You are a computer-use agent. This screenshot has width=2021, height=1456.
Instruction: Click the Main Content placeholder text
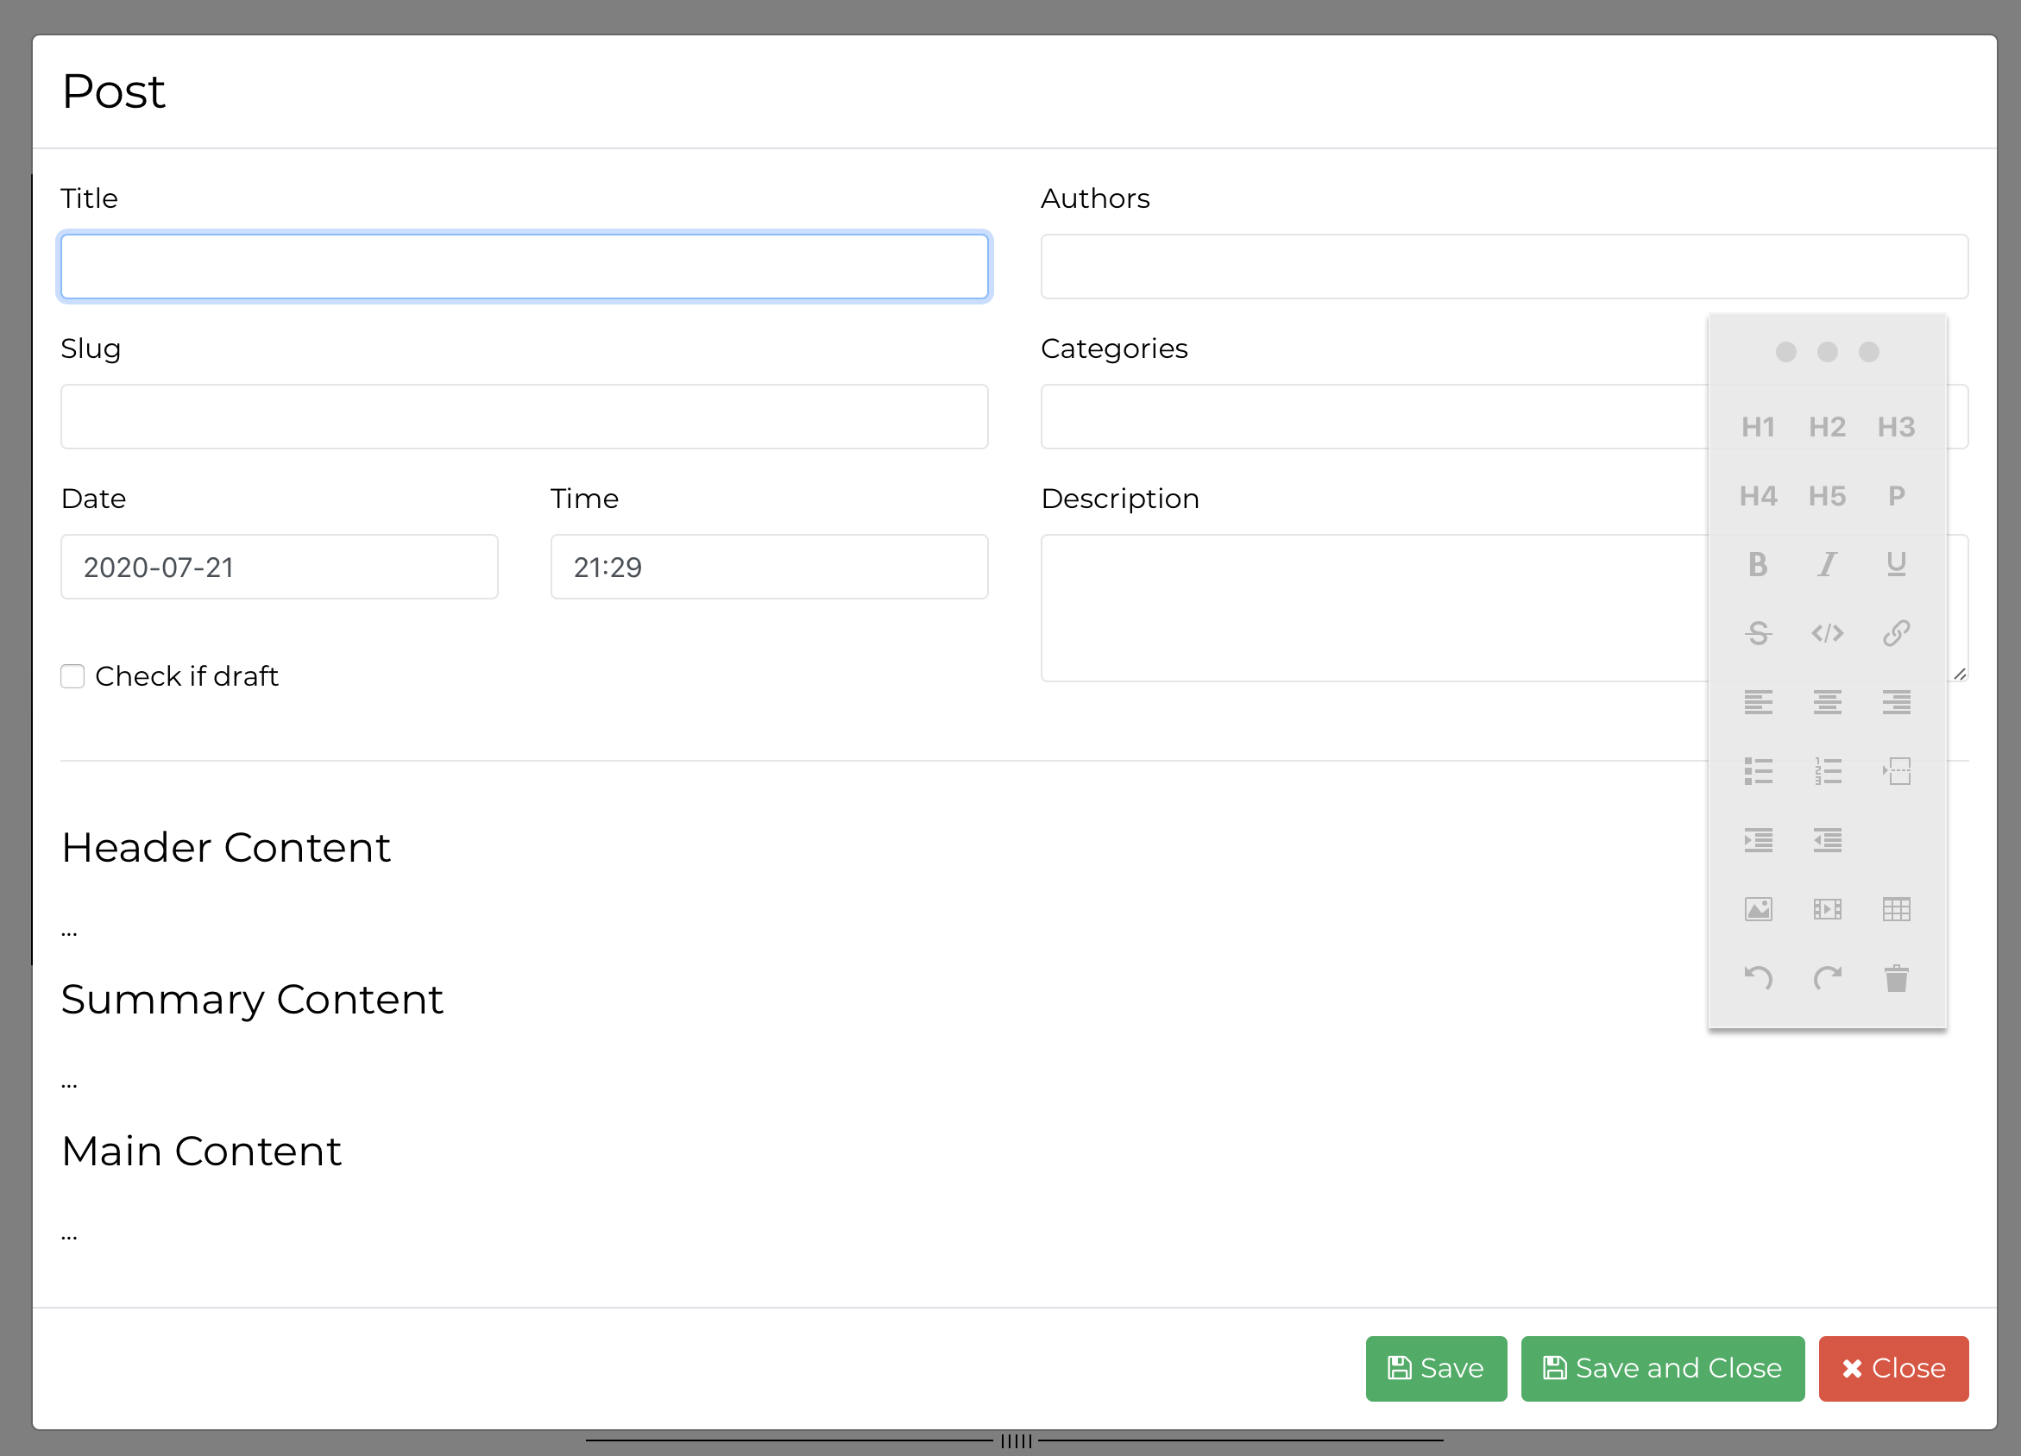click(70, 1236)
